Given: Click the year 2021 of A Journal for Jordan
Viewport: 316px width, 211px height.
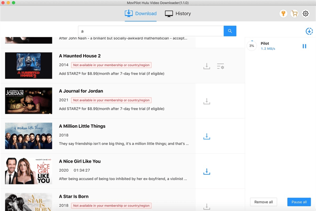Looking at the screenshot, I should 64,100.
